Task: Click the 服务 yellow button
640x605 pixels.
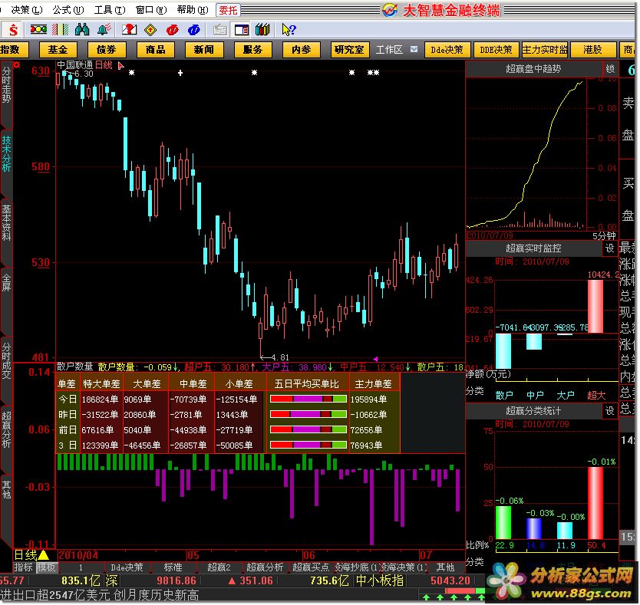Action: pos(253,50)
